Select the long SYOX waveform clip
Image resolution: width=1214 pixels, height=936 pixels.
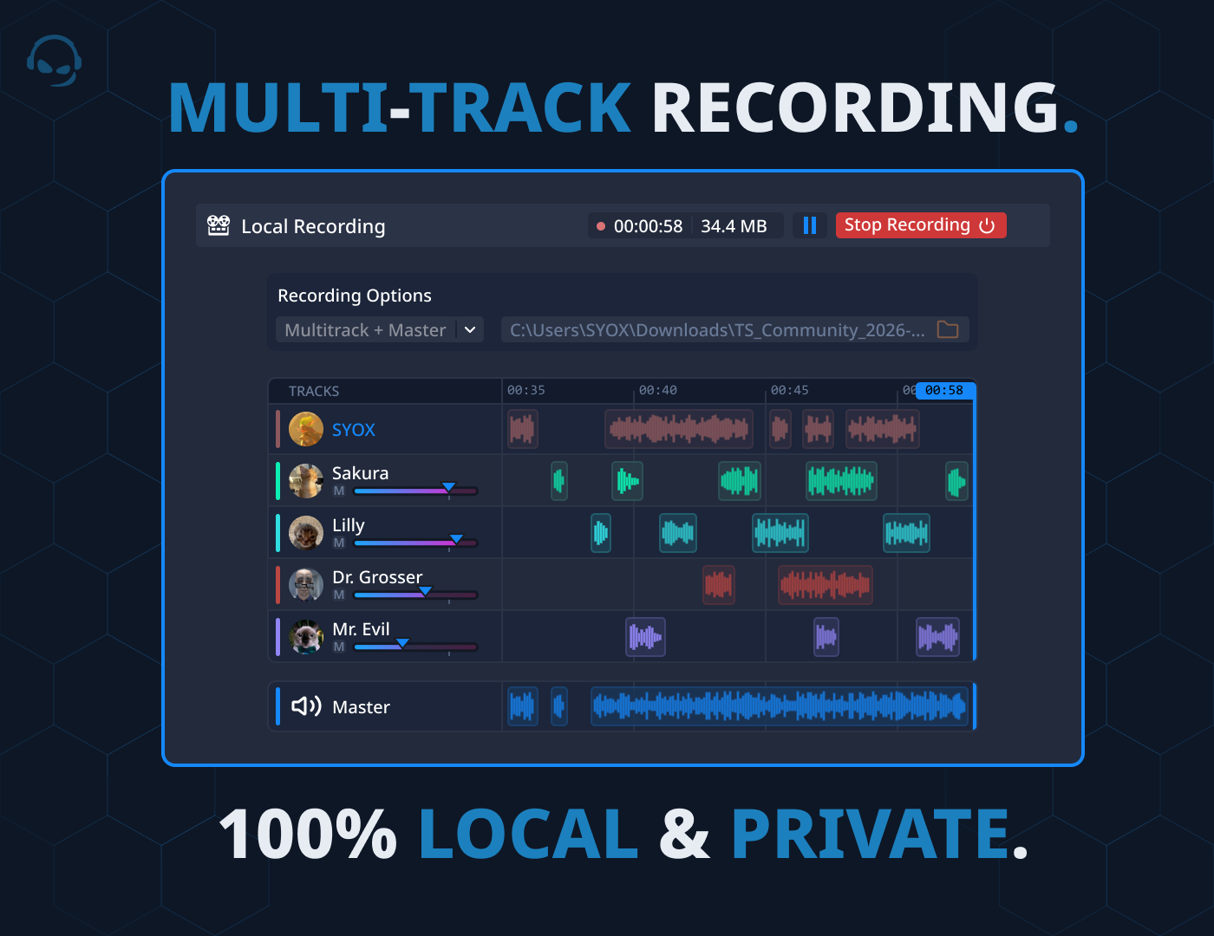pyautogui.click(x=679, y=429)
